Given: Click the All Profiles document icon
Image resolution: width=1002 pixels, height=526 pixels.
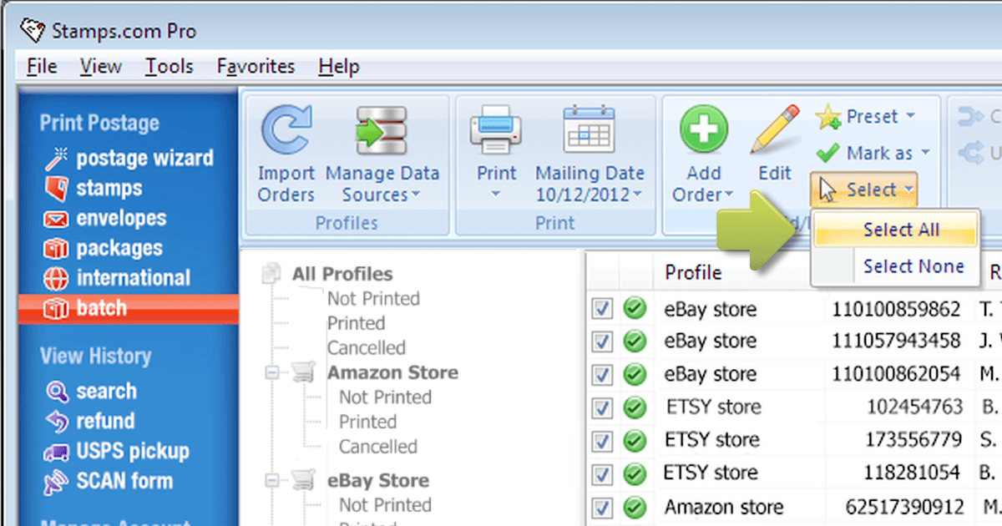Looking at the screenshot, I should click(x=272, y=274).
